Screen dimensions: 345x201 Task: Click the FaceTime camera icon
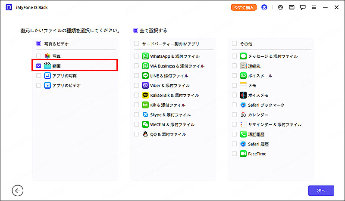(x=243, y=154)
